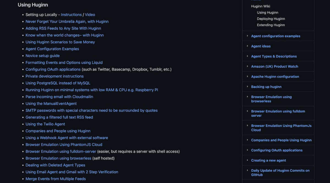Go to Huginn Wiki in sidebar
Viewport: 330px width, 183px height.
(x=260, y=6)
